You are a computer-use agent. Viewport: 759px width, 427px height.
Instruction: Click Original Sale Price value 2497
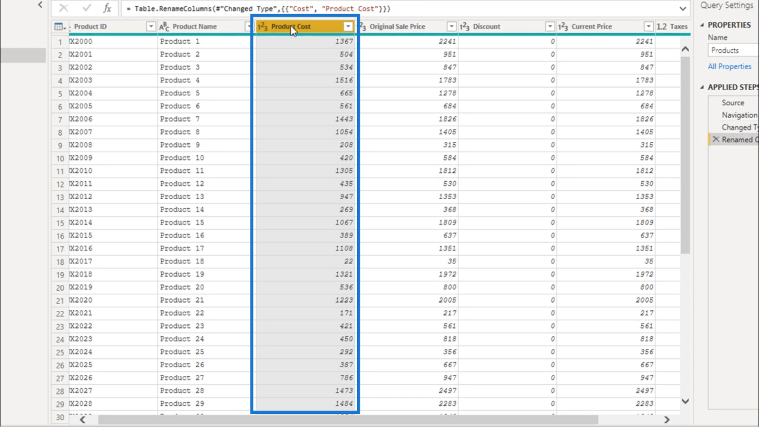coord(447,391)
